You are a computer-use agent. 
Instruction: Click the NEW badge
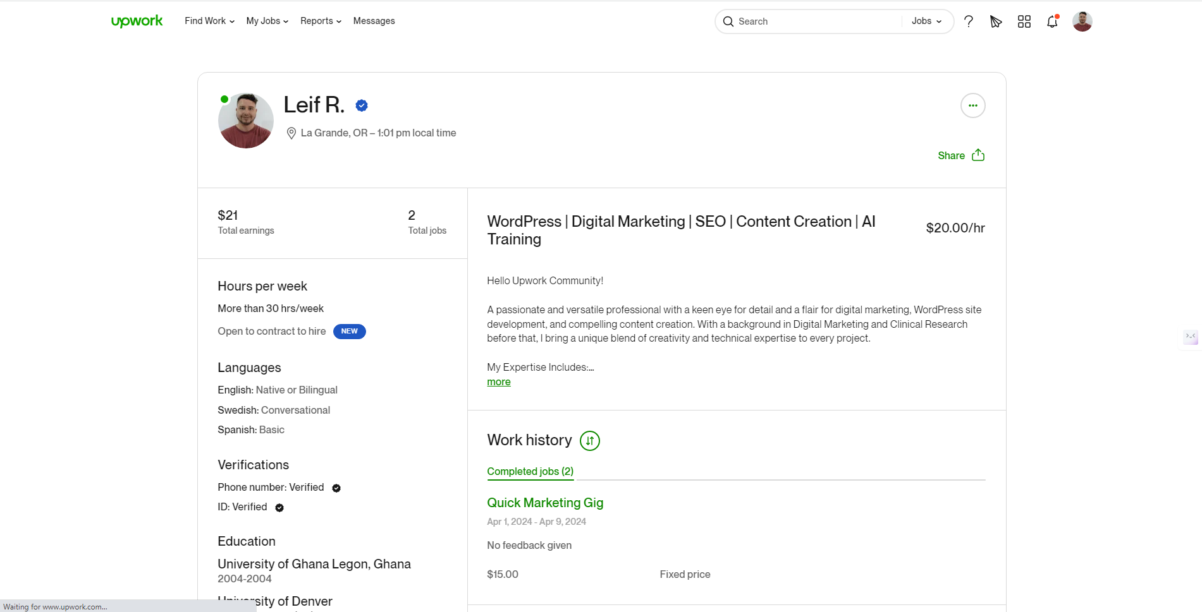[350, 332]
